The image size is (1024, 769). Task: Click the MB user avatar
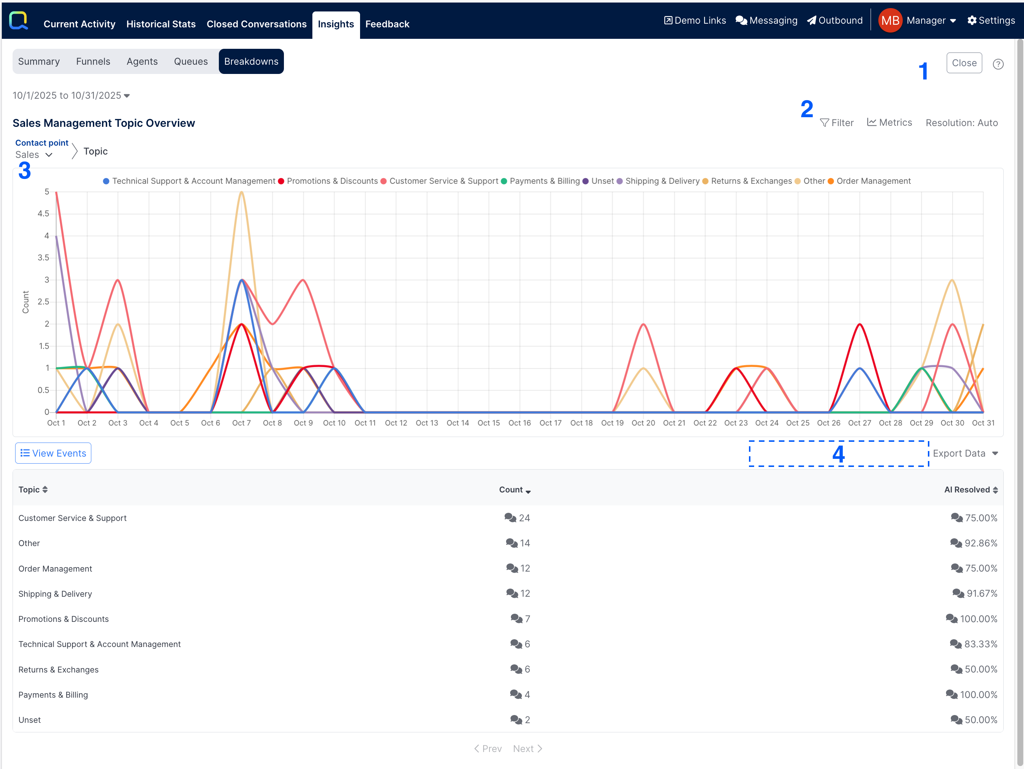889,20
